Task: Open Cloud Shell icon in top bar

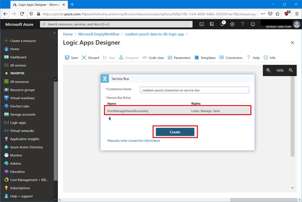Action: pos(201,24)
